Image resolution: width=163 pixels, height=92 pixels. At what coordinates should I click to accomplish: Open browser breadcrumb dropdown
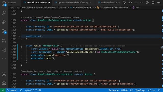[63, 8]
